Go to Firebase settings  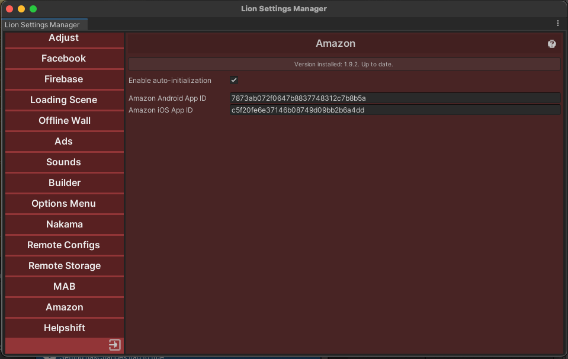(x=65, y=79)
